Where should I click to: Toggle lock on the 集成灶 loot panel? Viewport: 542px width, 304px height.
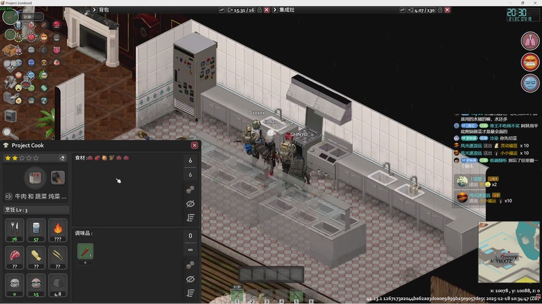(x=440, y=10)
